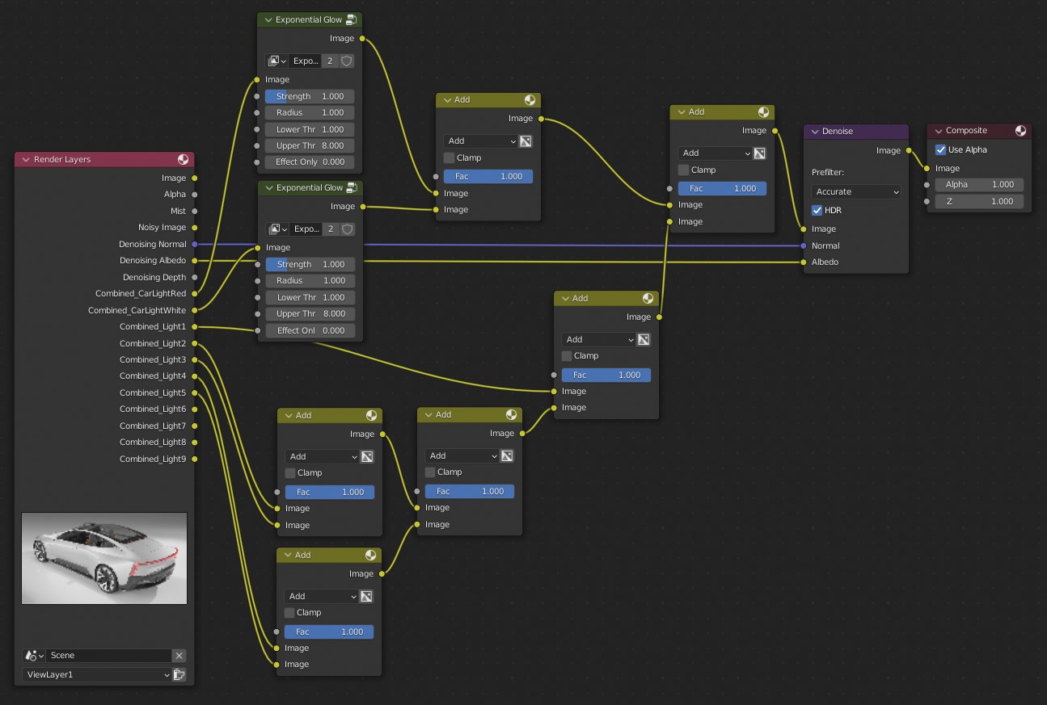The width and height of the screenshot is (1047, 705).
Task: Open scene browse icon beside Scene field
Action: [32, 656]
